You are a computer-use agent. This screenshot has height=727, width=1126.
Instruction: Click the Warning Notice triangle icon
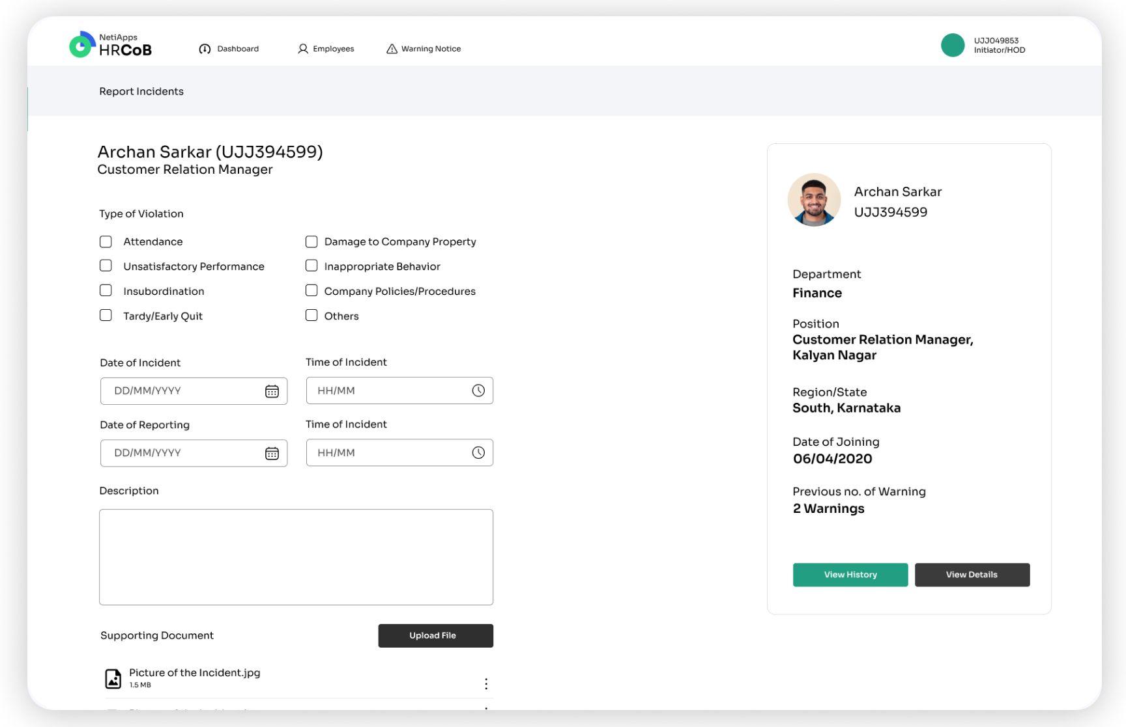click(392, 48)
